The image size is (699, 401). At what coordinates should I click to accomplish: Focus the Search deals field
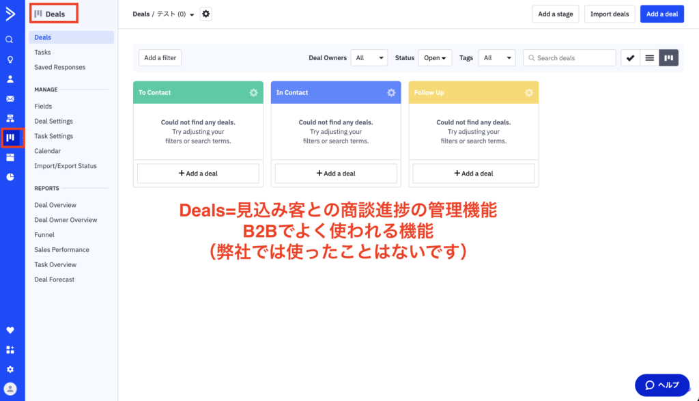pos(569,57)
